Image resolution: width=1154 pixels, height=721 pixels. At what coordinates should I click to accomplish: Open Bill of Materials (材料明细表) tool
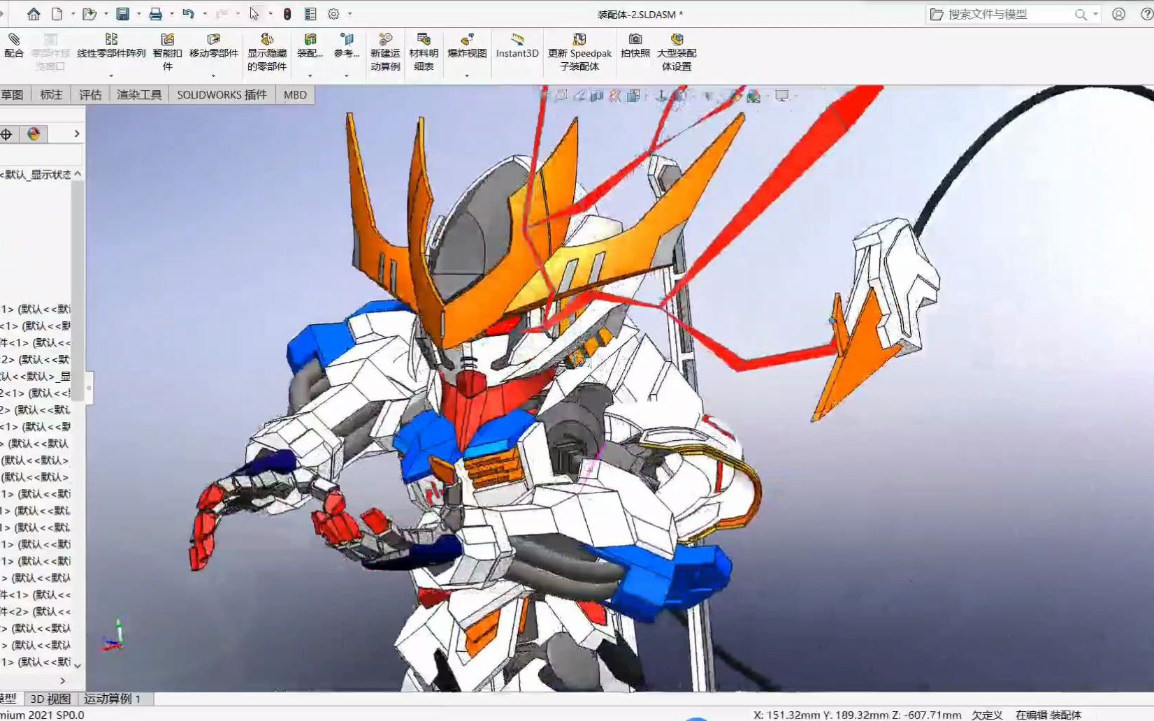[x=424, y=52]
